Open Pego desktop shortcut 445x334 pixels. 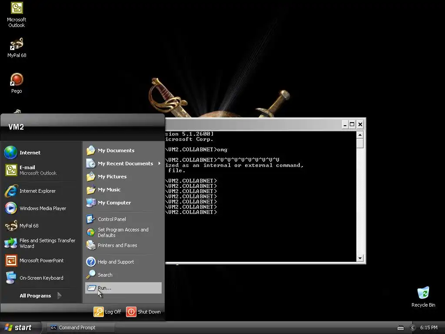coord(17,83)
